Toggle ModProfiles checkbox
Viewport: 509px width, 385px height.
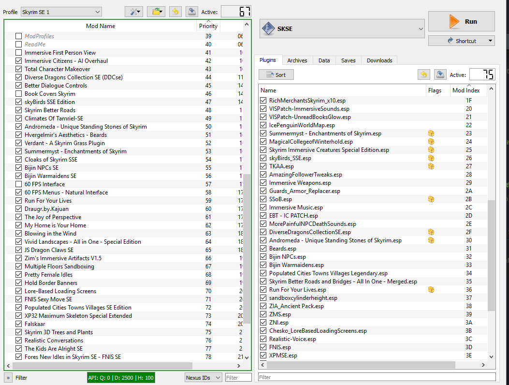18,36
